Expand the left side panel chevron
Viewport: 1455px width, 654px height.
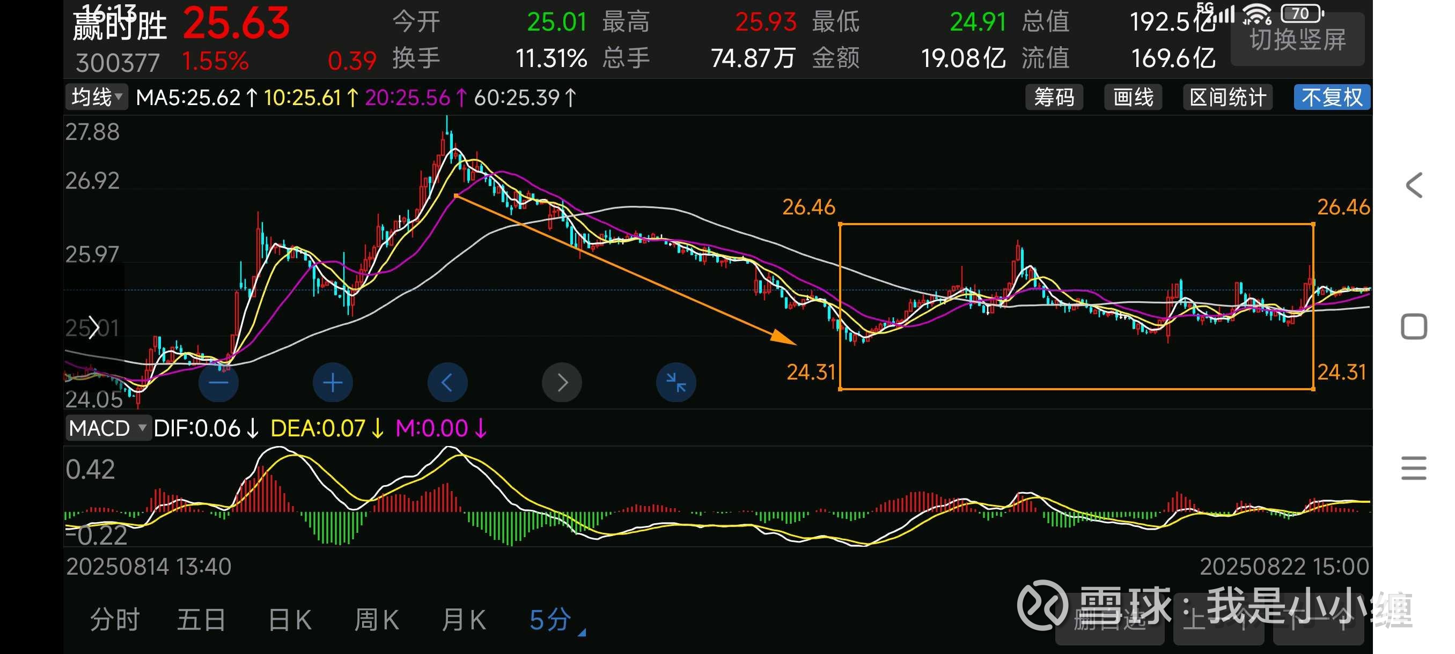94,328
